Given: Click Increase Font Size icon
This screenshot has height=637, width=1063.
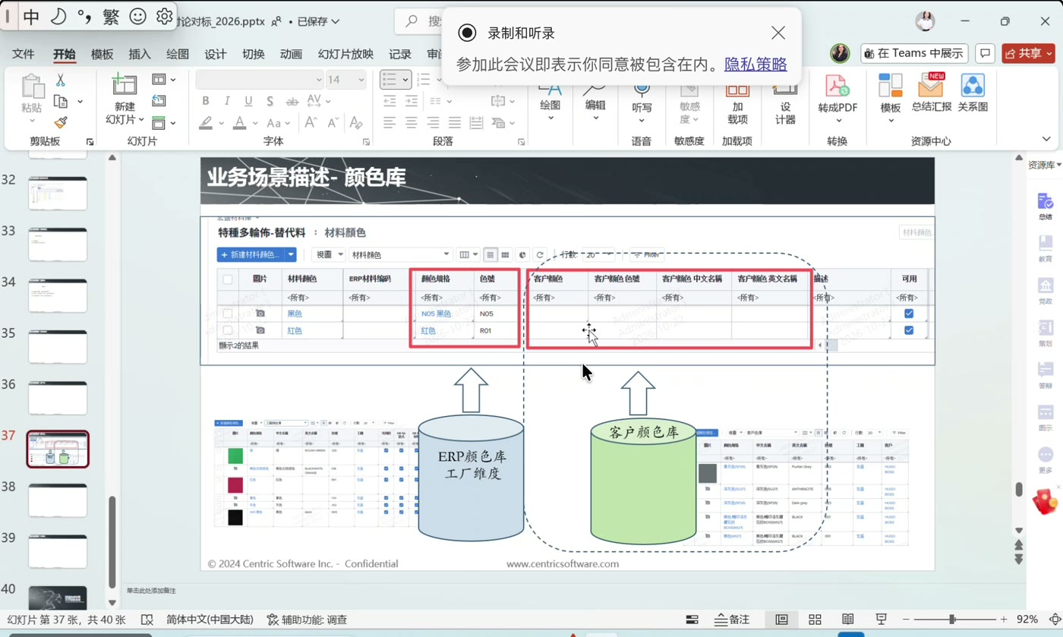Looking at the screenshot, I should point(310,122).
